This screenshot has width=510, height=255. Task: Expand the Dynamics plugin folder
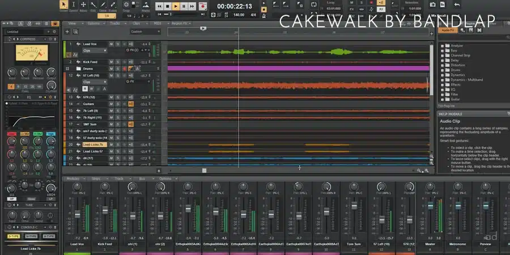coord(443,75)
